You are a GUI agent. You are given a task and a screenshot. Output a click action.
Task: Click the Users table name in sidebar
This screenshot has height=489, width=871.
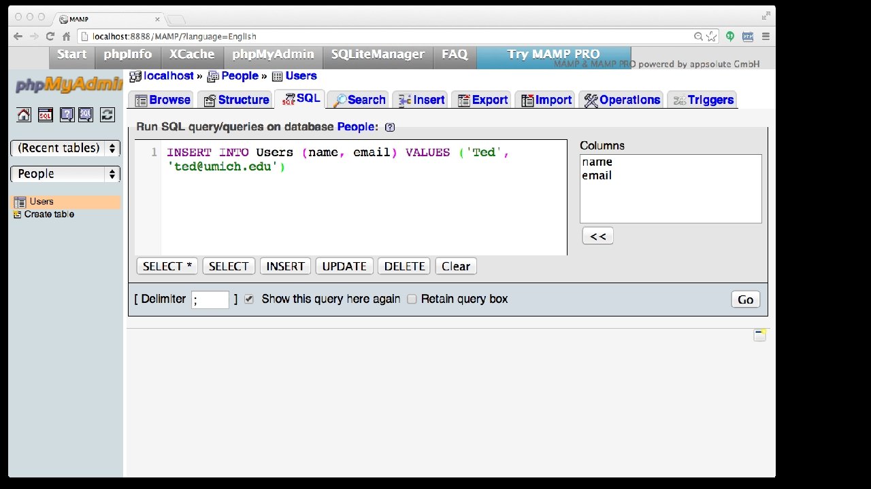coord(42,202)
